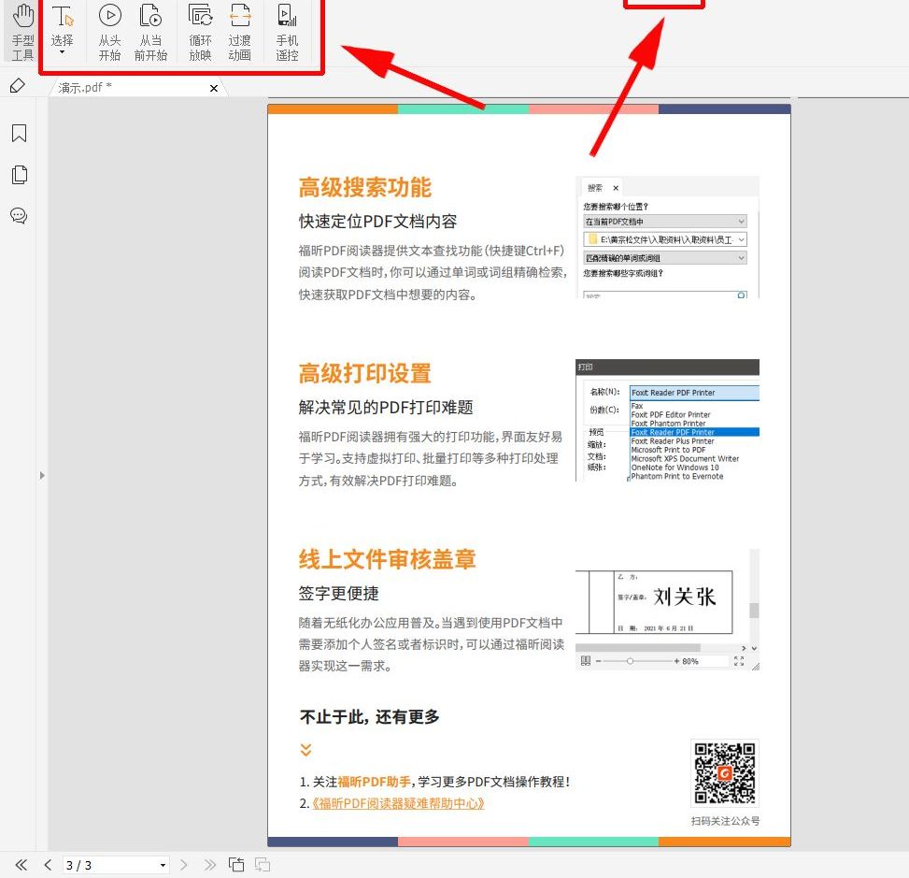Click Microsoft Print to PDF in printer list
The width and height of the screenshot is (909, 878).
(x=668, y=450)
